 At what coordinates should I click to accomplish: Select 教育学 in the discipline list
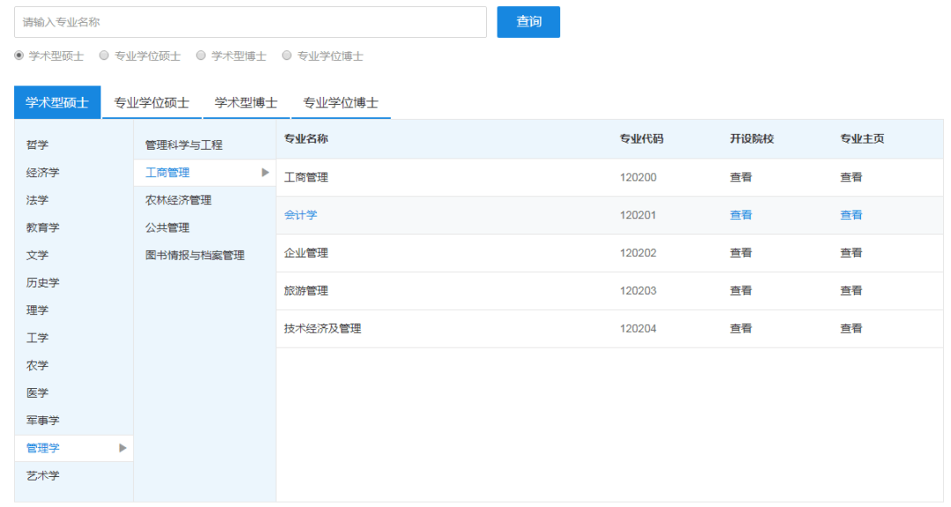point(43,228)
